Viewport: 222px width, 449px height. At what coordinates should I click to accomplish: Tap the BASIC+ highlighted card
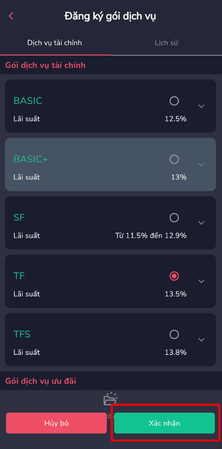tap(110, 164)
